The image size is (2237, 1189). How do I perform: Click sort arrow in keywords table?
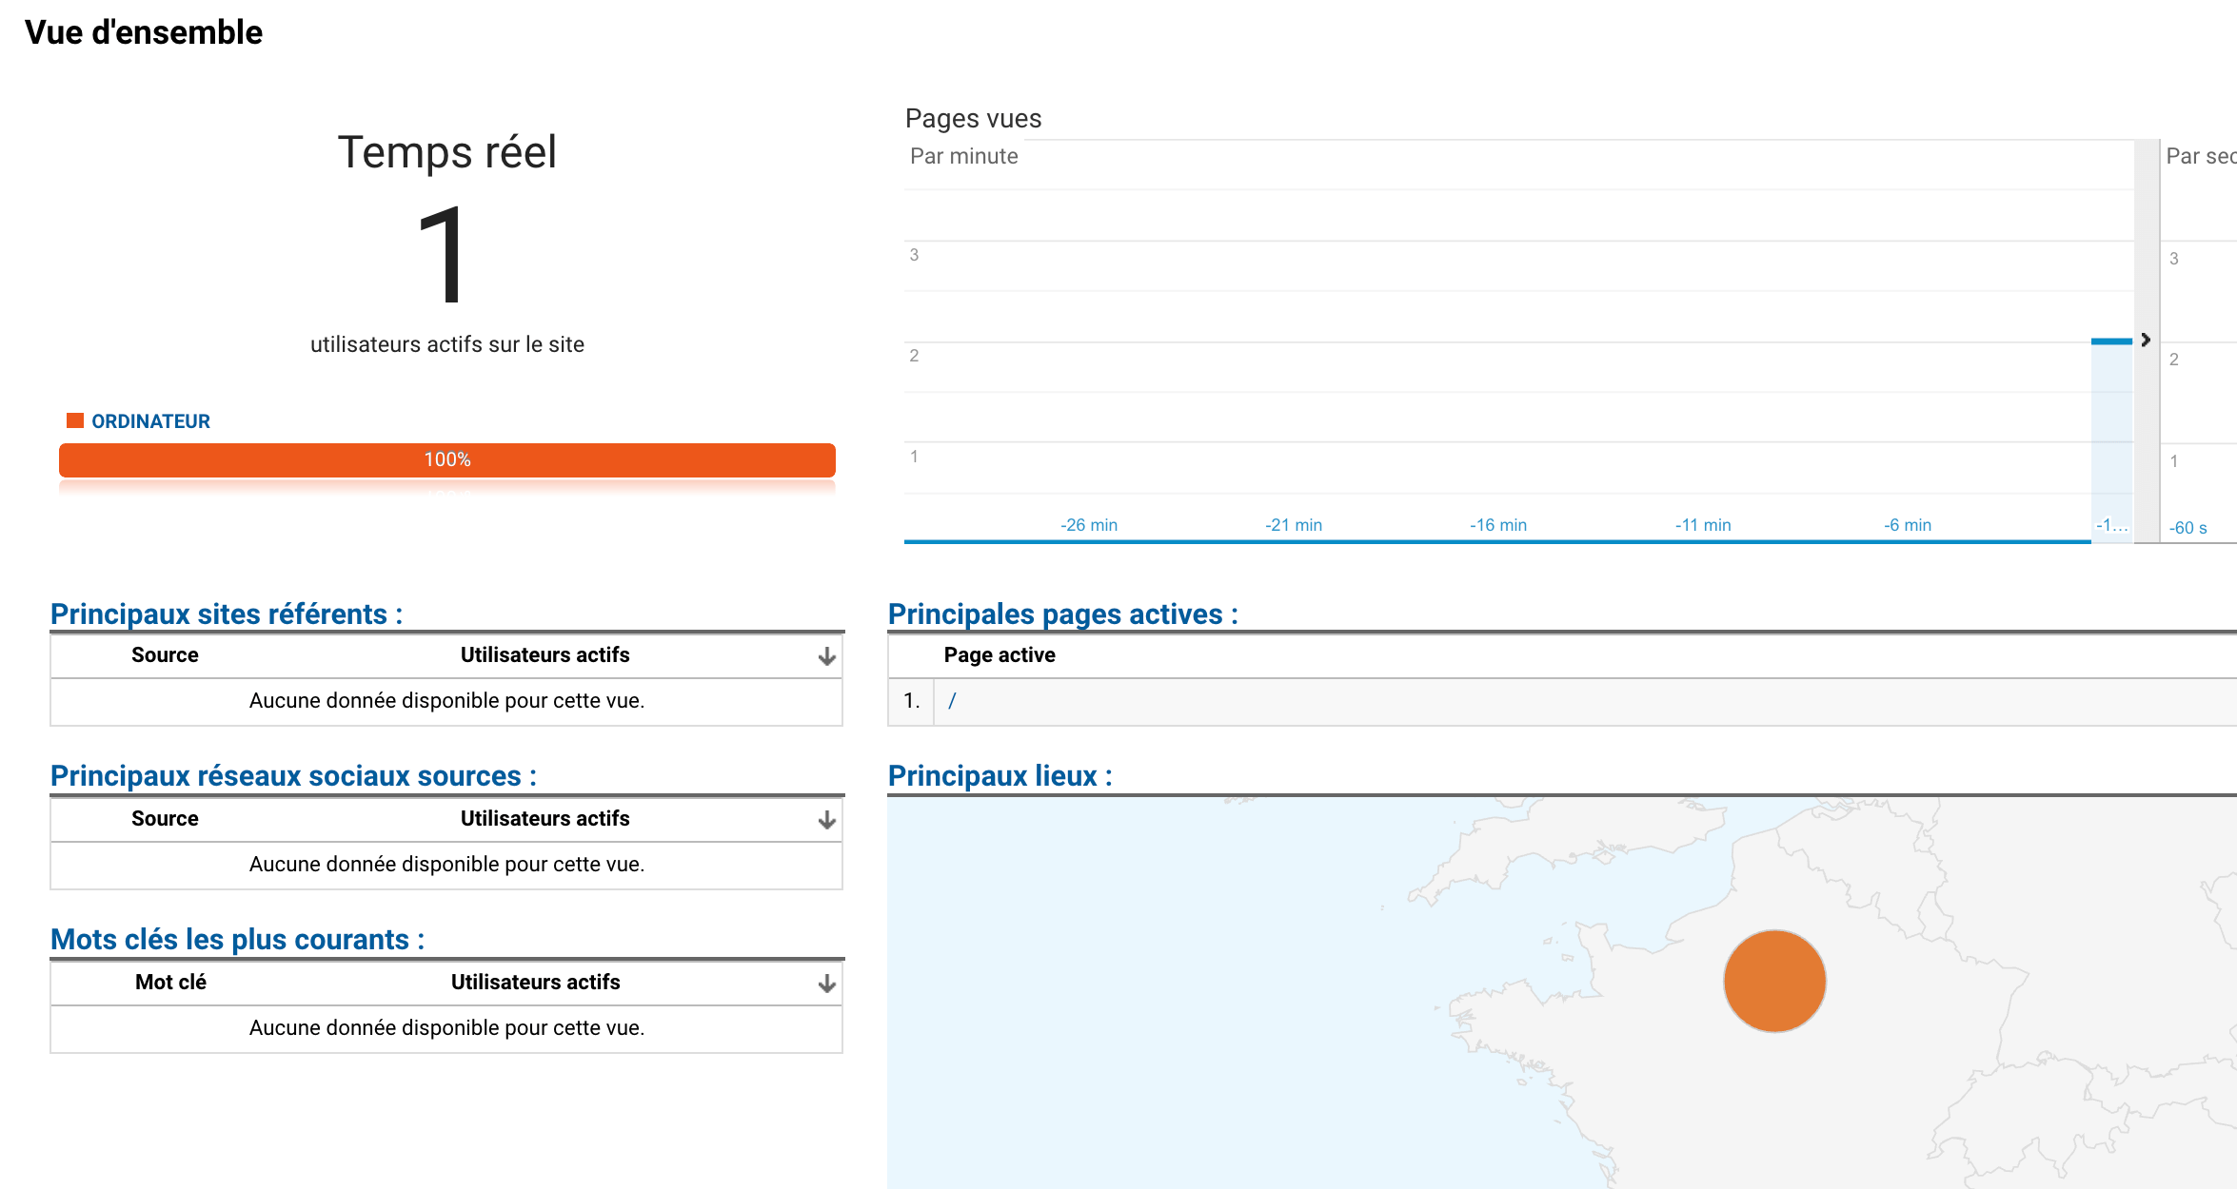click(x=826, y=984)
